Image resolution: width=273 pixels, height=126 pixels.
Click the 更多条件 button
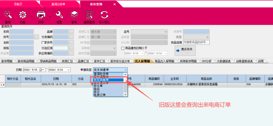[x=185, y=51]
